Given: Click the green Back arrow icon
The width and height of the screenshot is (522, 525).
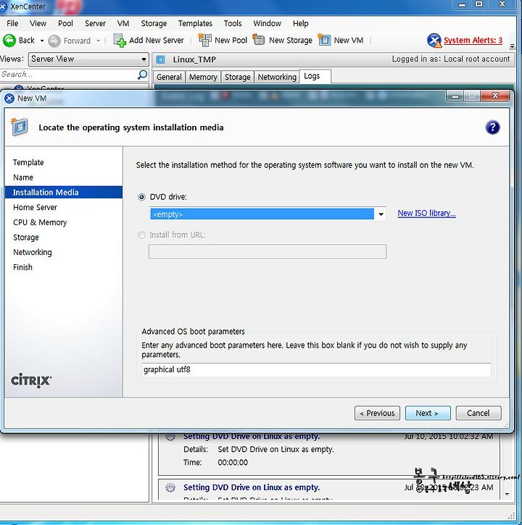Looking at the screenshot, I should pos(9,41).
